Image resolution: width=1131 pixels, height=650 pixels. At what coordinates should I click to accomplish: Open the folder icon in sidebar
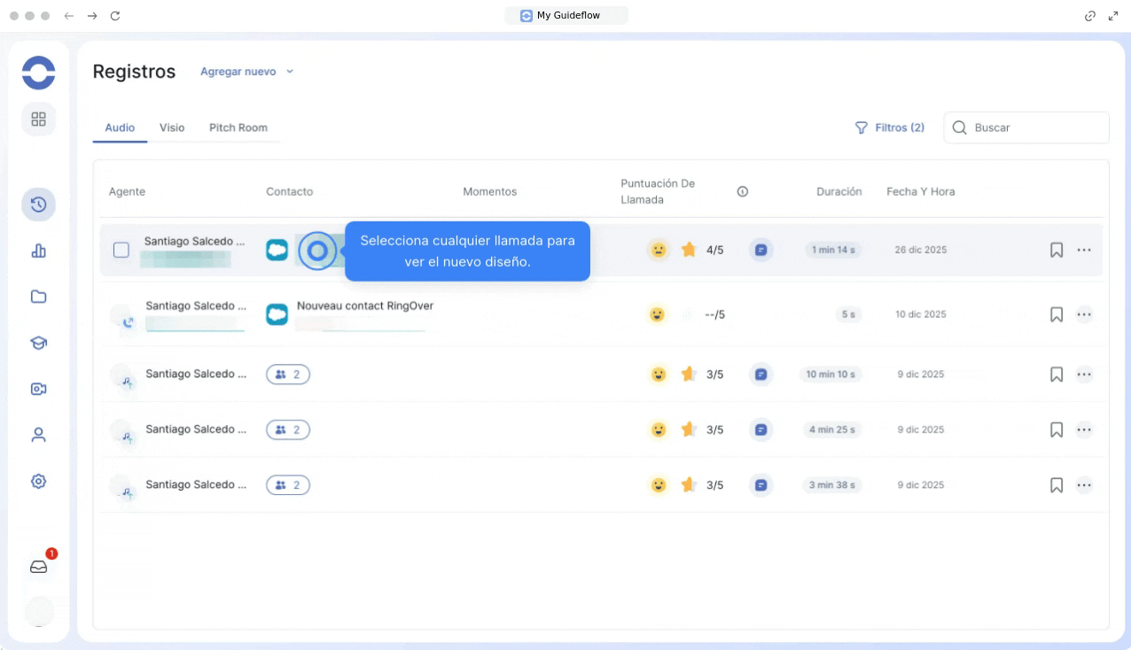click(38, 297)
